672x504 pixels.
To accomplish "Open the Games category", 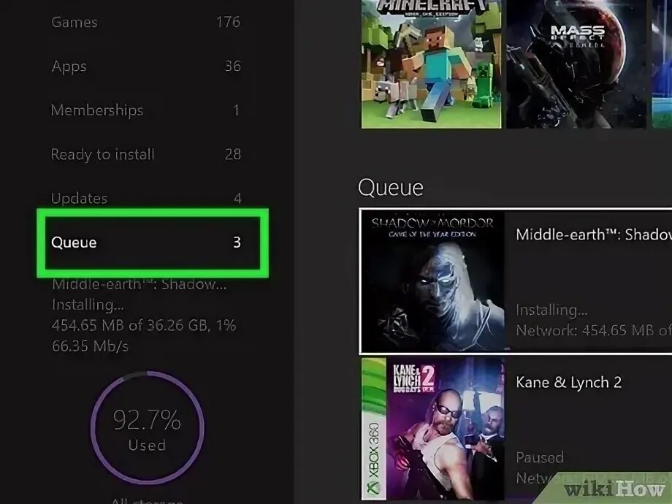I will [x=145, y=22].
